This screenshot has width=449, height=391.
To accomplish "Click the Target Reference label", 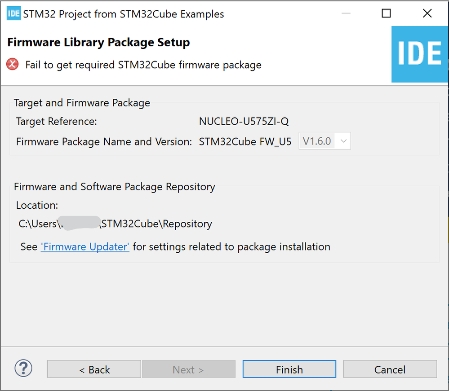I will tap(57, 121).
